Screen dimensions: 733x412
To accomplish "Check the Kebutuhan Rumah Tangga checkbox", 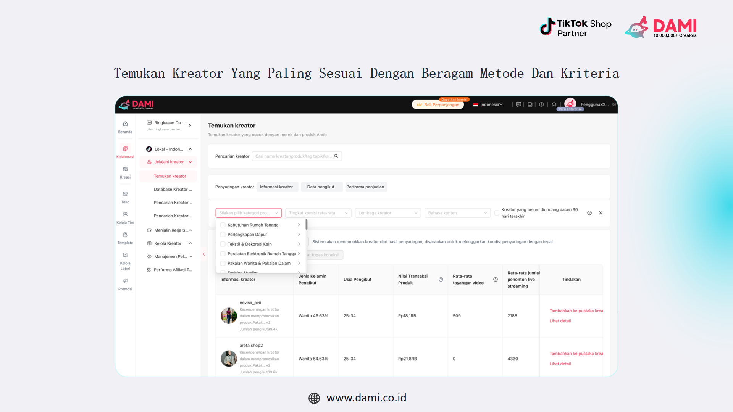I will 223,225.
